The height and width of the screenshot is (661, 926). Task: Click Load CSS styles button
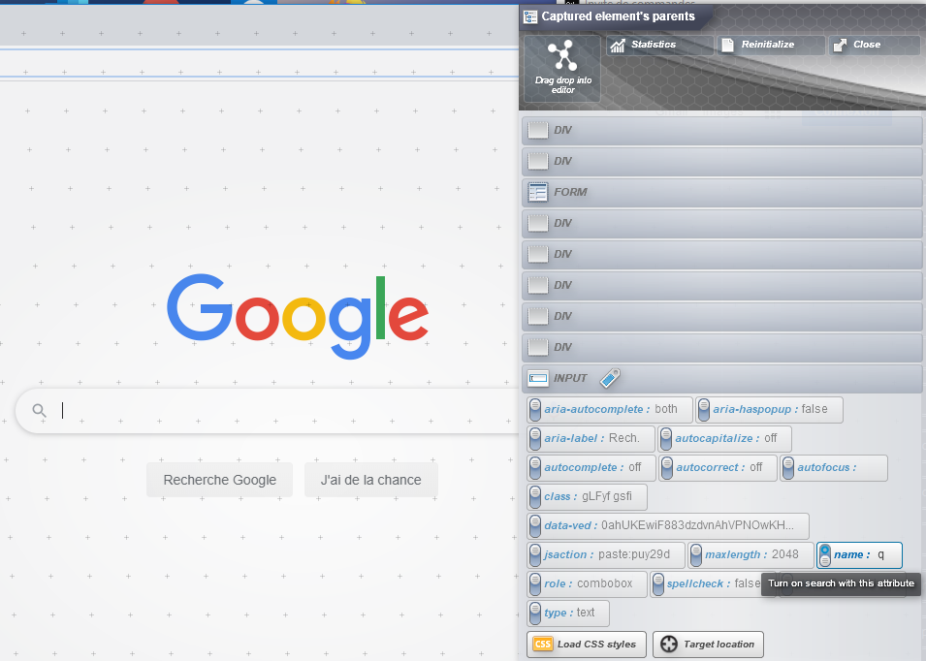click(x=587, y=644)
